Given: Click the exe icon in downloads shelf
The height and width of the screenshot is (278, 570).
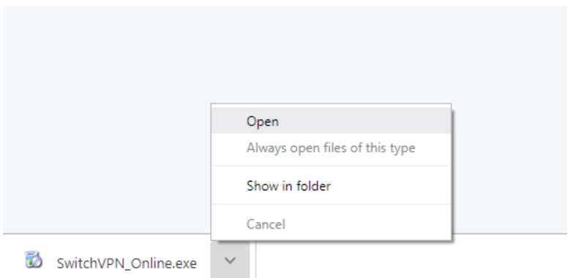Looking at the screenshot, I should [x=34, y=260].
